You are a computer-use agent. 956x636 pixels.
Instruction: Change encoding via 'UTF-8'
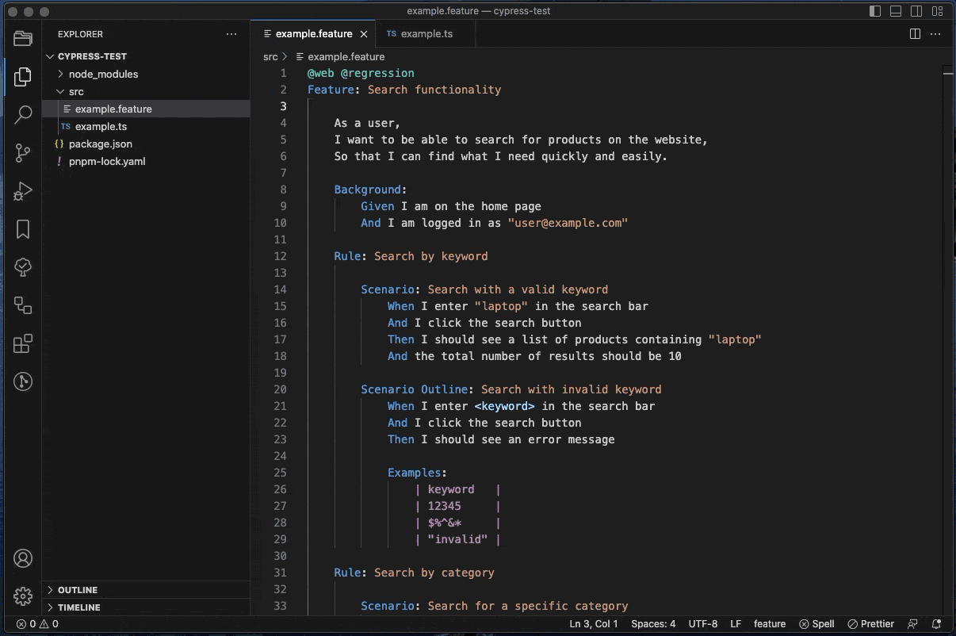(703, 624)
